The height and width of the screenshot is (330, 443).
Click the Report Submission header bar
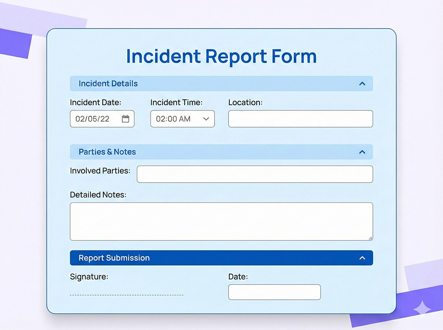click(x=221, y=258)
